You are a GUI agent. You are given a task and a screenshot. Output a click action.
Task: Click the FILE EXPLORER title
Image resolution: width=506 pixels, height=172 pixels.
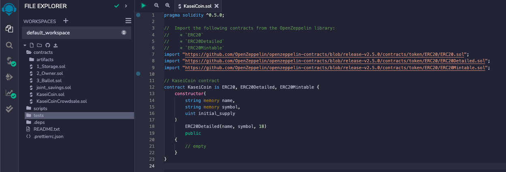pos(45,6)
